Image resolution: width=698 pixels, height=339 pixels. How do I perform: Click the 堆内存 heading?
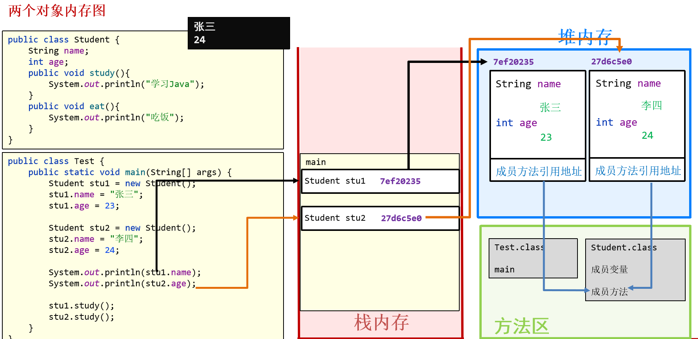[585, 37]
